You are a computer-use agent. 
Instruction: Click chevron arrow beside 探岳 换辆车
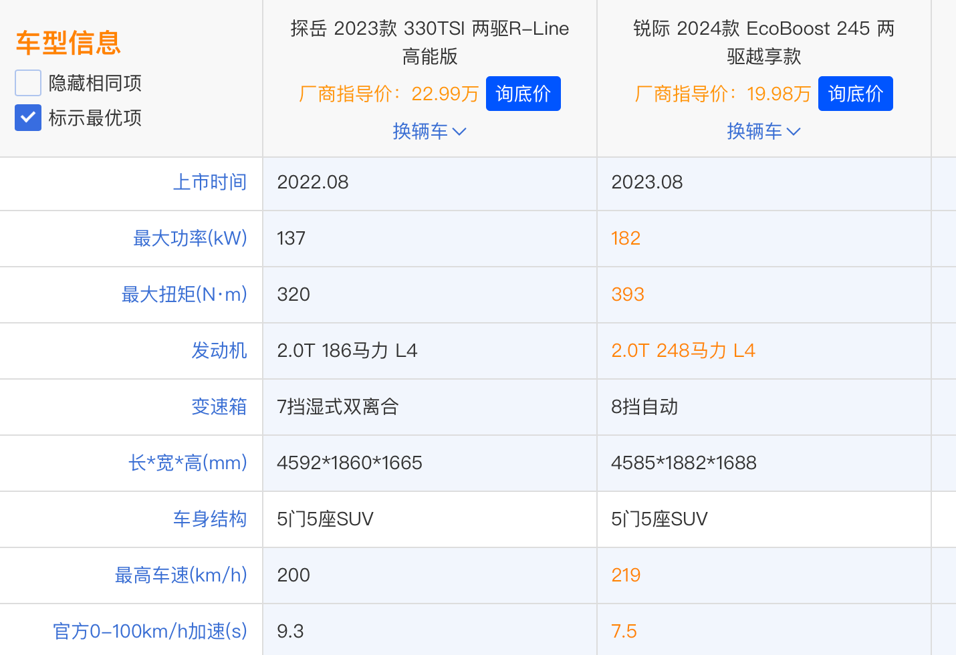click(459, 132)
